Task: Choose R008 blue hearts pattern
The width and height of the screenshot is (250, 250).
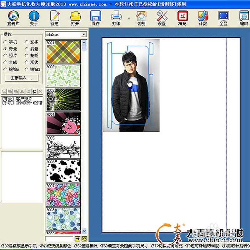Action: point(63,219)
